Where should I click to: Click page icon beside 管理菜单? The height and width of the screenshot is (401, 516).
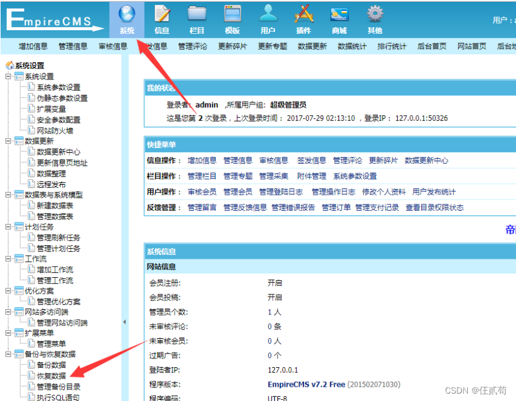pyautogui.click(x=31, y=344)
